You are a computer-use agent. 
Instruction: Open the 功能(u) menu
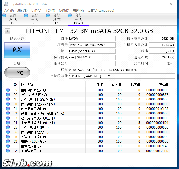36,11
